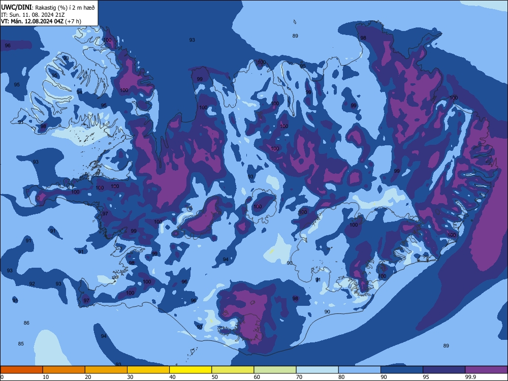Select the 90–95 dark blue legend swatch

coord(402,370)
